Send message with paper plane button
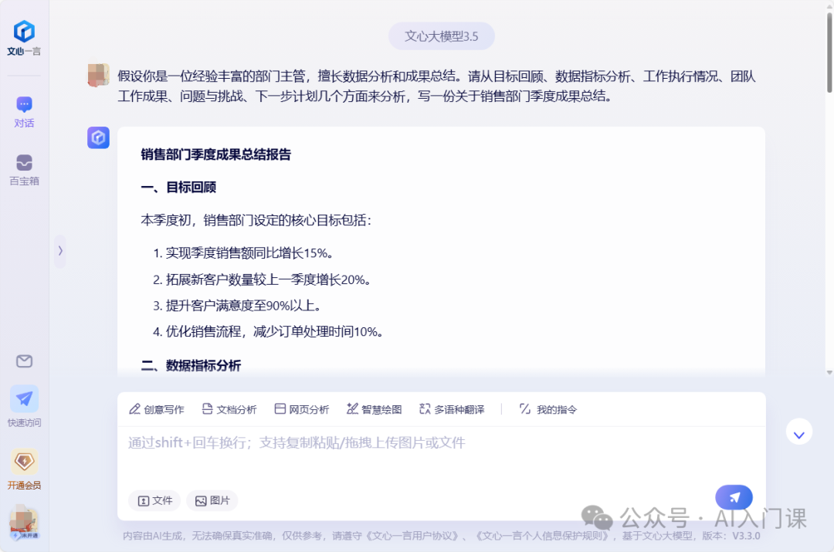834x552 pixels. coord(734,497)
